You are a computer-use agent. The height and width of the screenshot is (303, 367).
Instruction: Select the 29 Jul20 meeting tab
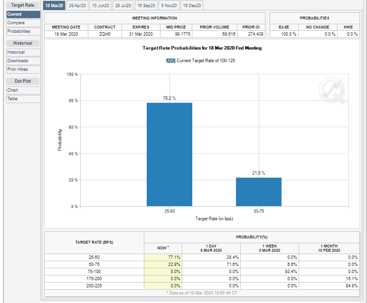point(123,5)
